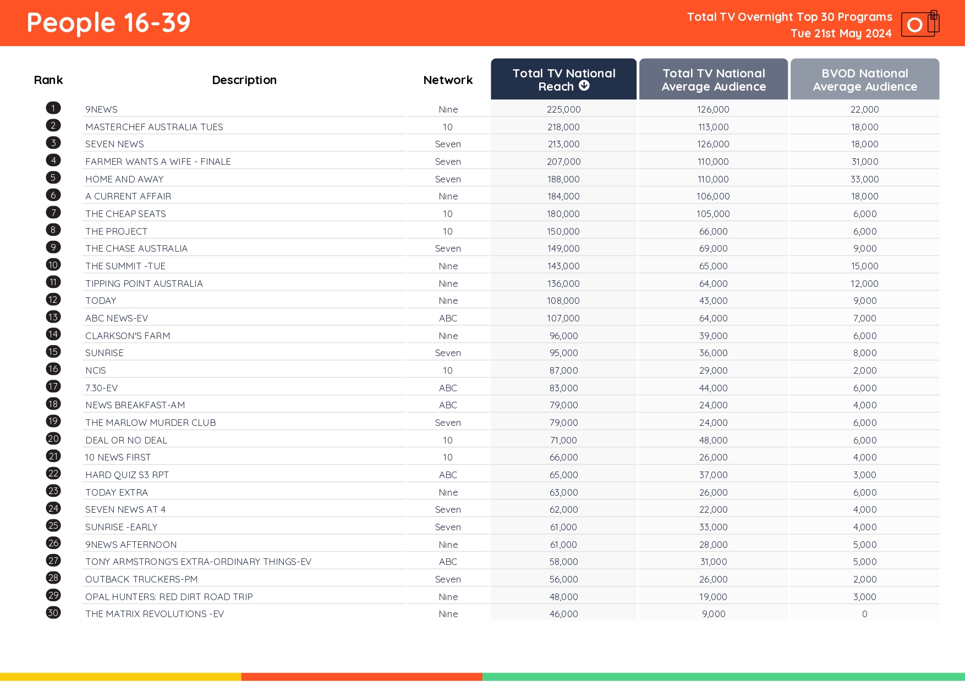Enable sorting by Total TV National Average Audience
965x682 pixels.
click(713, 79)
